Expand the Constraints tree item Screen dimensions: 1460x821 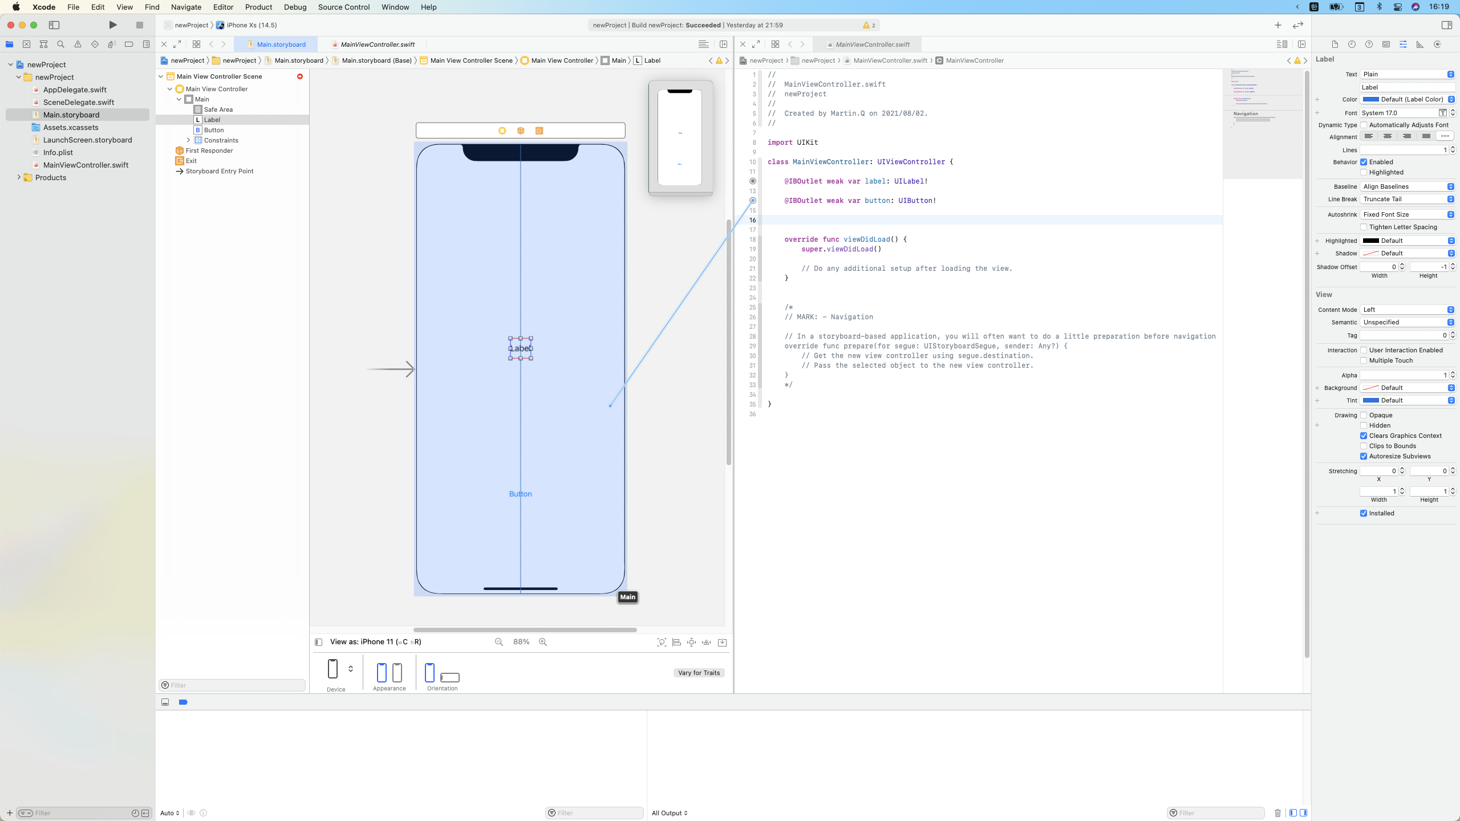(x=189, y=140)
